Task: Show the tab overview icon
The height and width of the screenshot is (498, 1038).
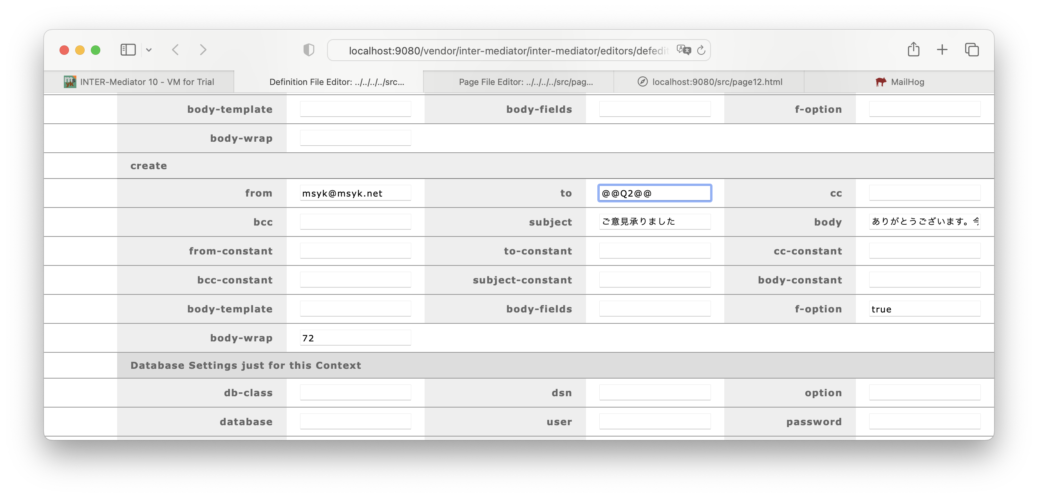Action: pos(972,50)
